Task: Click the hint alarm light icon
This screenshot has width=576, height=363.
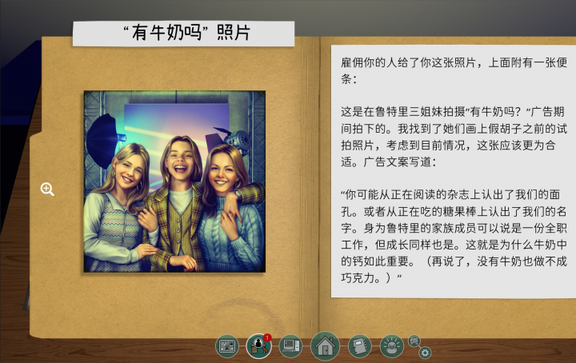Action: click(x=391, y=346)
